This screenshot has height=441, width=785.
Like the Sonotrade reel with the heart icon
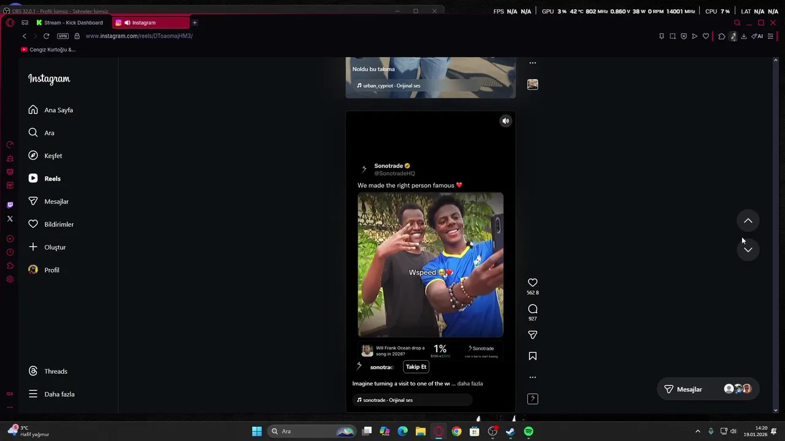[532, 282]
